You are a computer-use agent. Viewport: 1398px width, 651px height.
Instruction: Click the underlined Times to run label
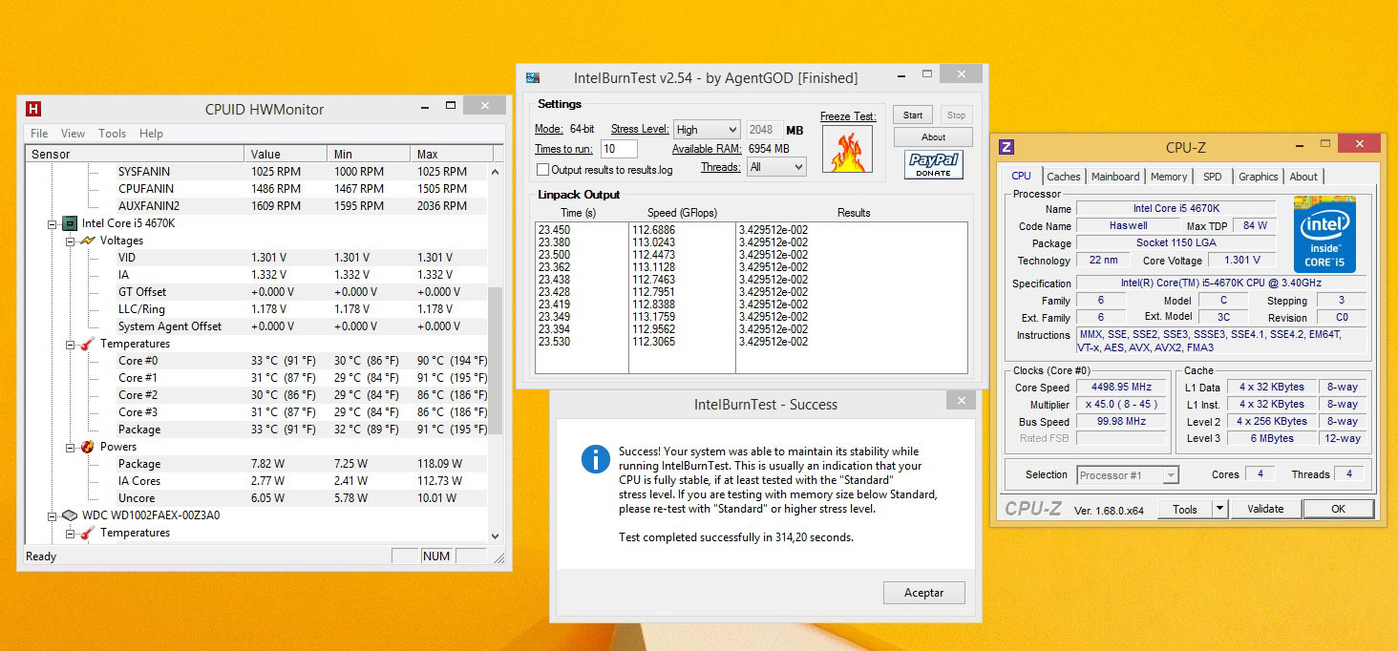[563, 149]
